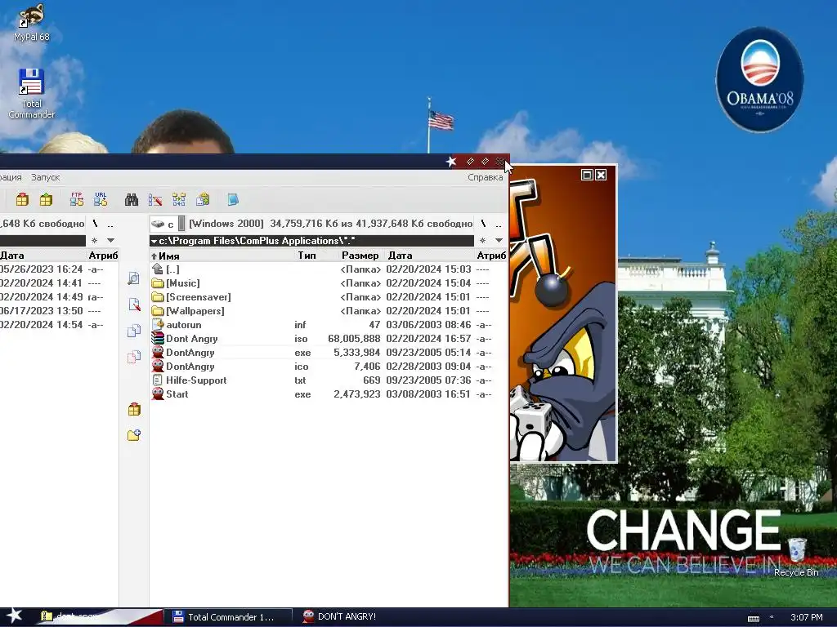Sort right panel by Дата column header
The width and height of the screenshot is (837, 627).
point(429,256)
